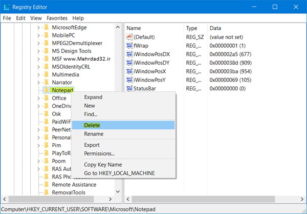Click the MSOIdentityCRL folder icon

coord(47,67)
